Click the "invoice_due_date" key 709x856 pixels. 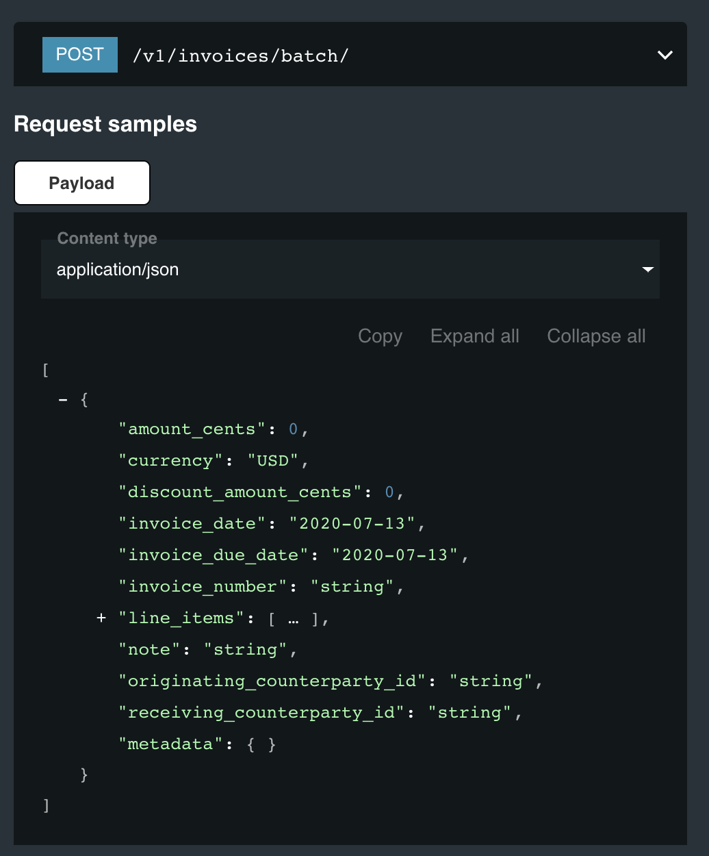coord(214,555)
